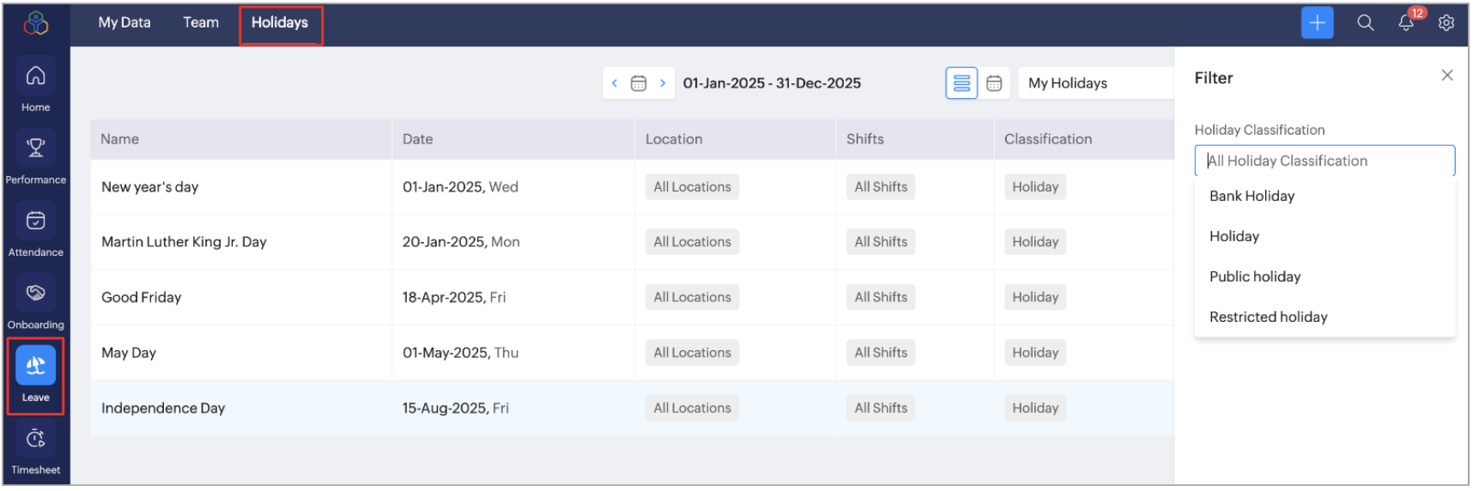Select the Leave module icon
The height and width of the screenshot is (491, 1473).
35,367
